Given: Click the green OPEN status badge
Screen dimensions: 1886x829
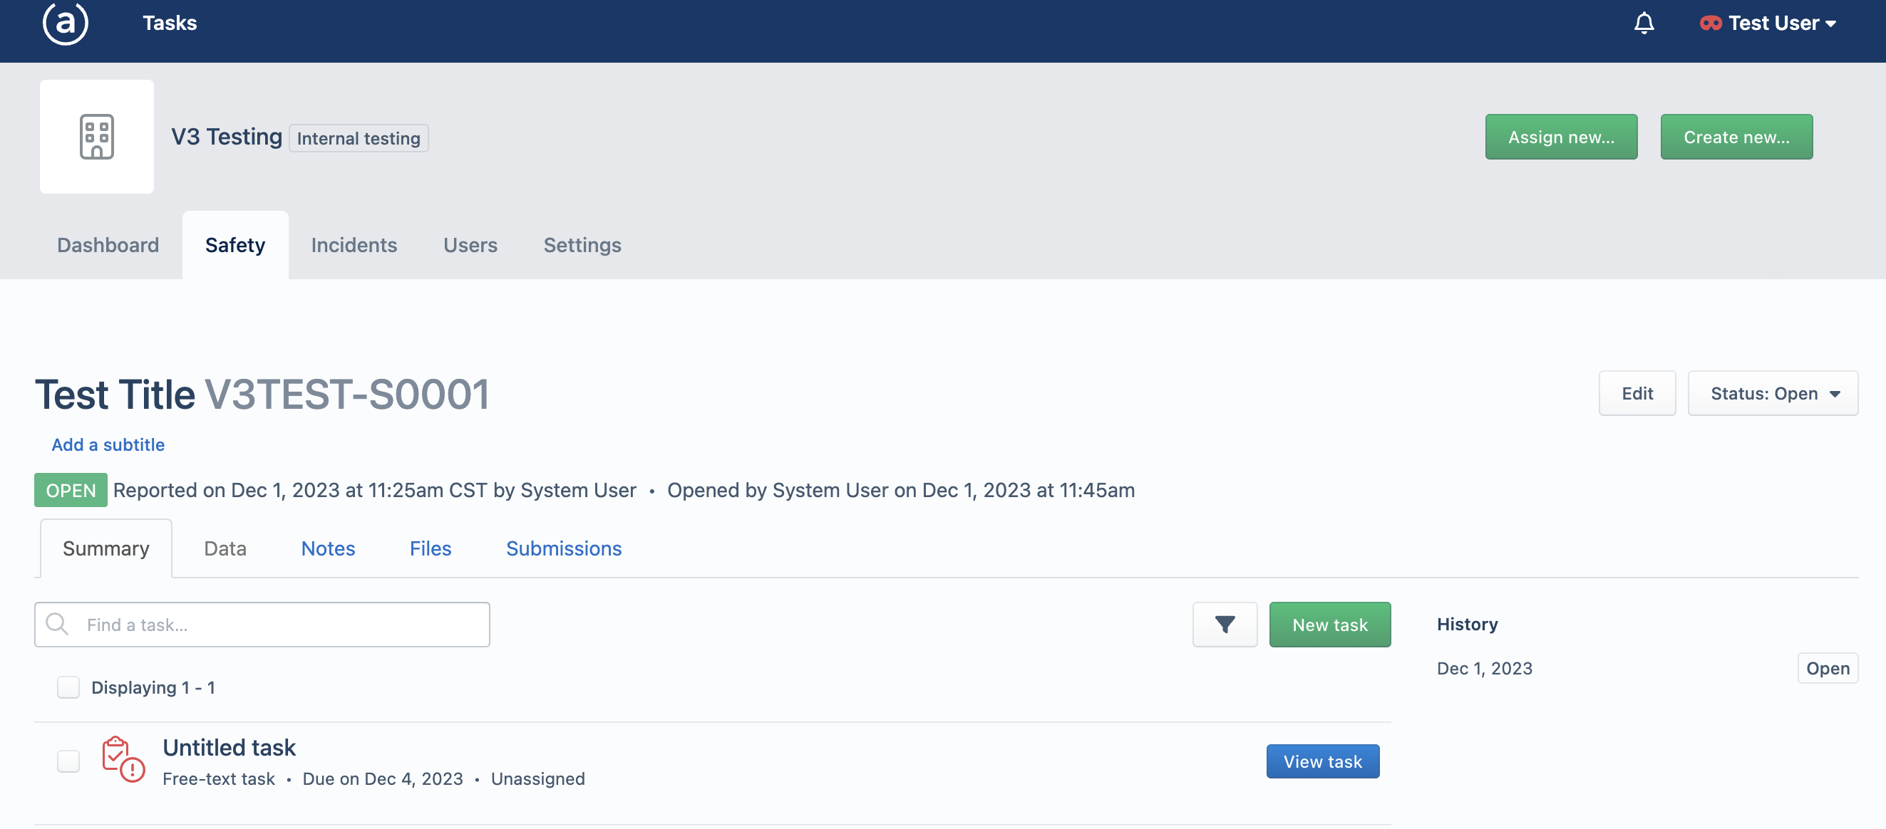Looking at the screenshot, I should pyautogui.click(x=71, y=490).
